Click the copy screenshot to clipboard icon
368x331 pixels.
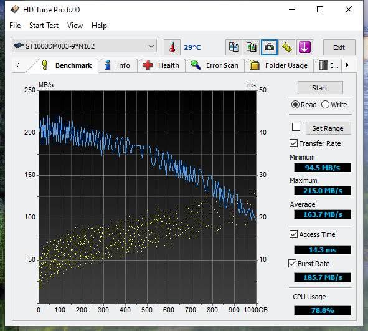point(251,47)
